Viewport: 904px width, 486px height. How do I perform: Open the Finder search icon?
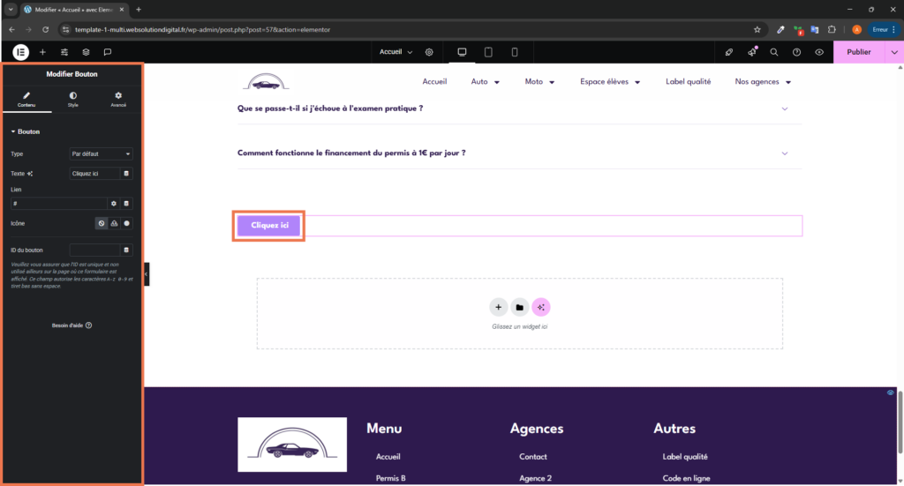point(774,52)
